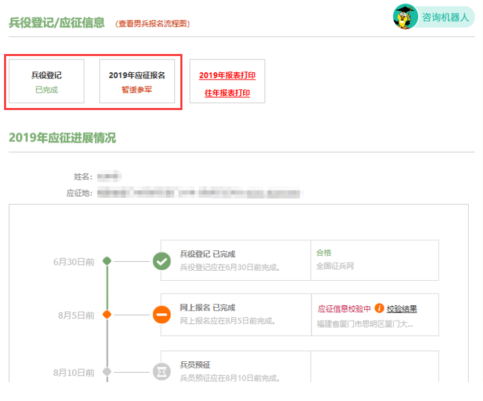Click the 合格 全国征兵网 result cell

[374, 260]
